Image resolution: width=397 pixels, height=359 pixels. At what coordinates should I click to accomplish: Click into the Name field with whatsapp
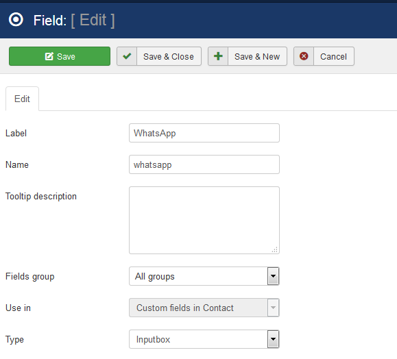click(x=204, y=164)
